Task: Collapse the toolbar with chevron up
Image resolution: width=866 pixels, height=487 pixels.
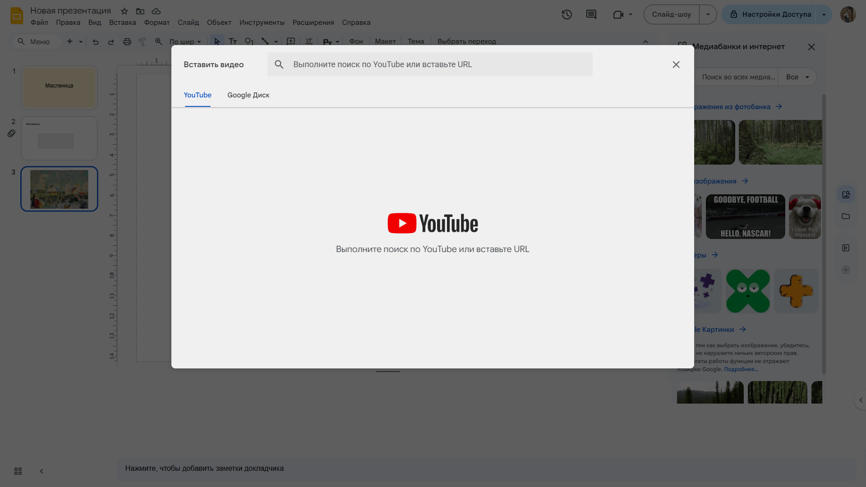Action: point(645,41)
